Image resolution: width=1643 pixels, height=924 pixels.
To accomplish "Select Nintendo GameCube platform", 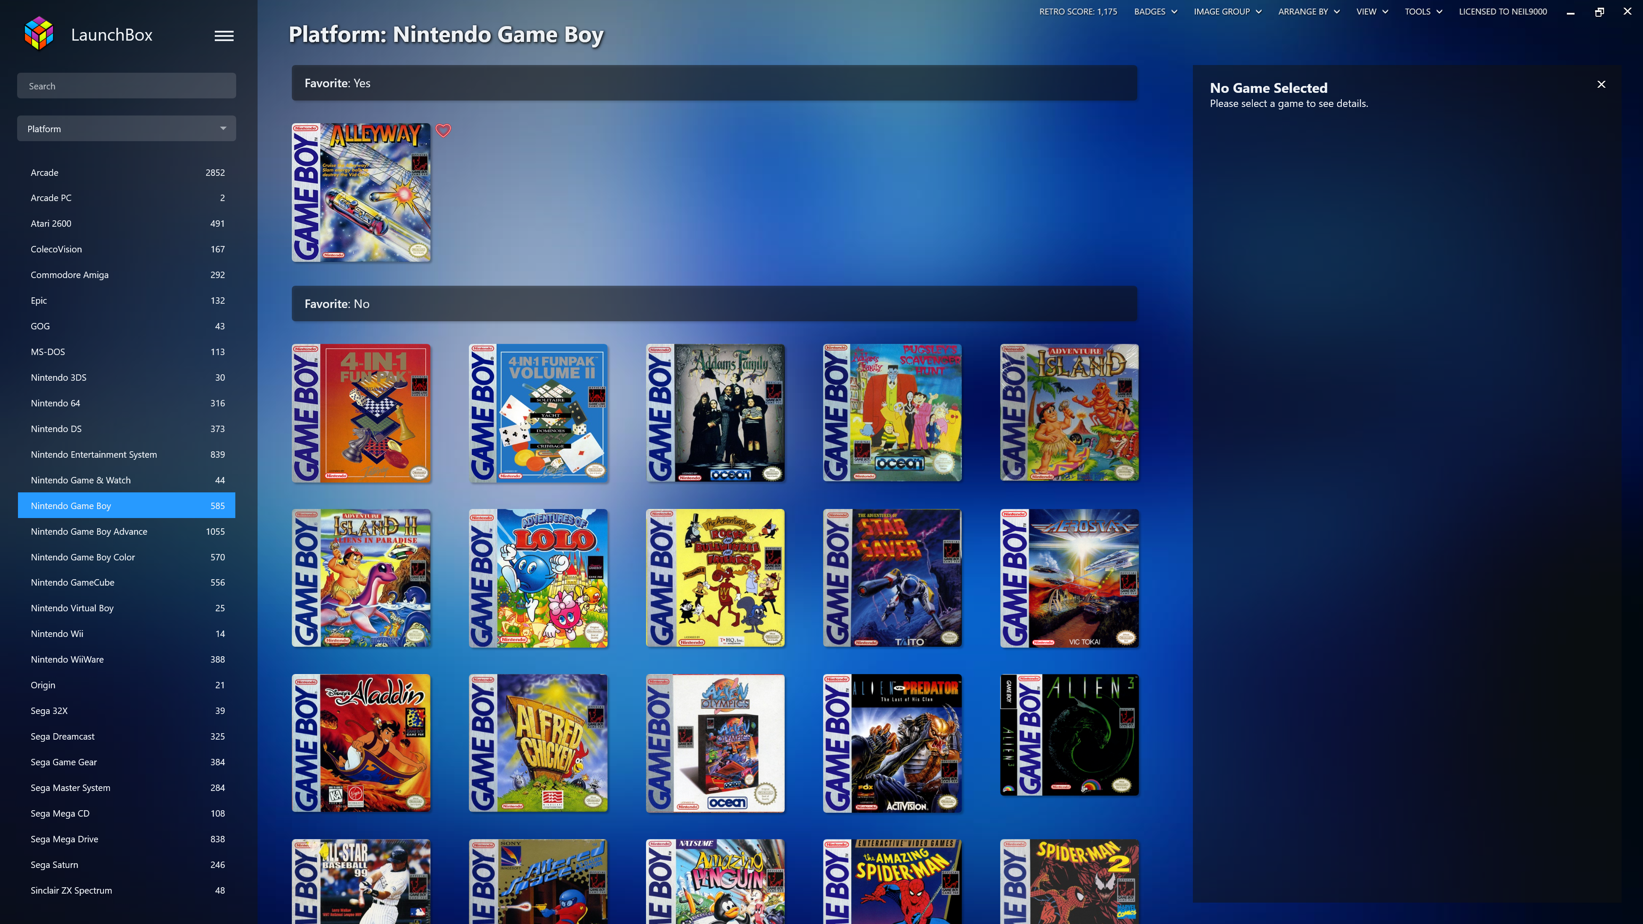I will [126, 582].
